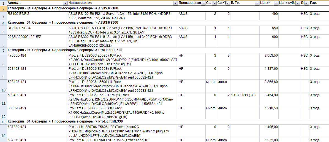Select the ProLiant DL320G6 E5503 description cell
Viewport: 329px width, 142px height.
tap(123, 73)
